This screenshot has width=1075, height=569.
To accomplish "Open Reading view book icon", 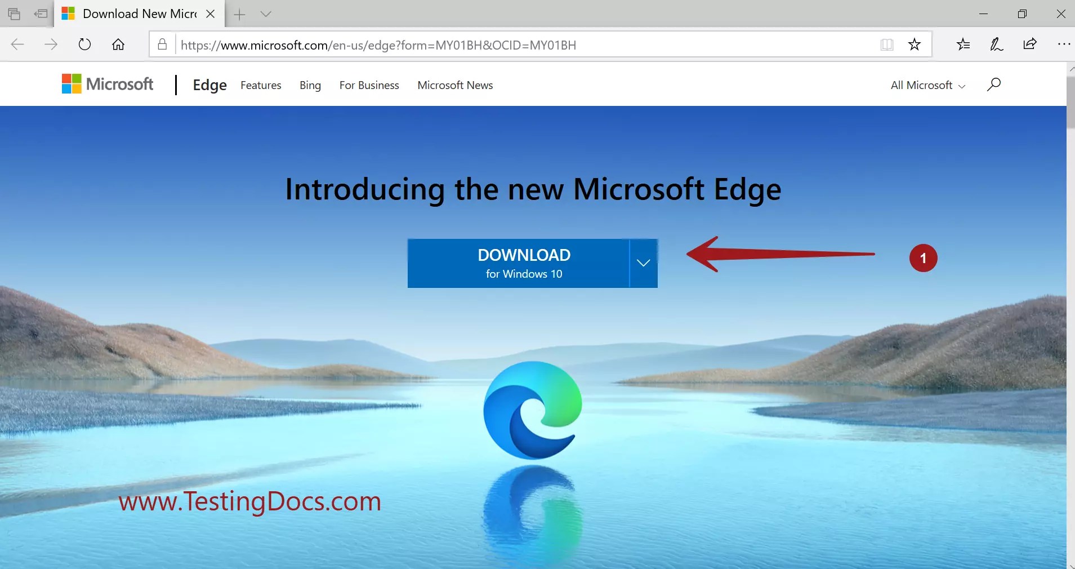I will [x=887, y=45].
